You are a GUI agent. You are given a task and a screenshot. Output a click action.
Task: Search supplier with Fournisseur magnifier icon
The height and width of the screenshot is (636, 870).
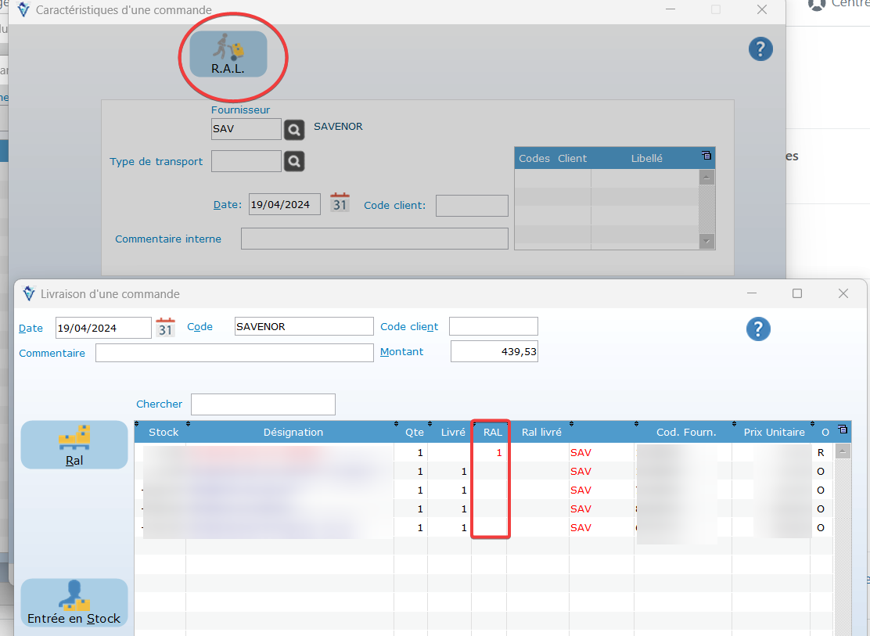[294, 130]
